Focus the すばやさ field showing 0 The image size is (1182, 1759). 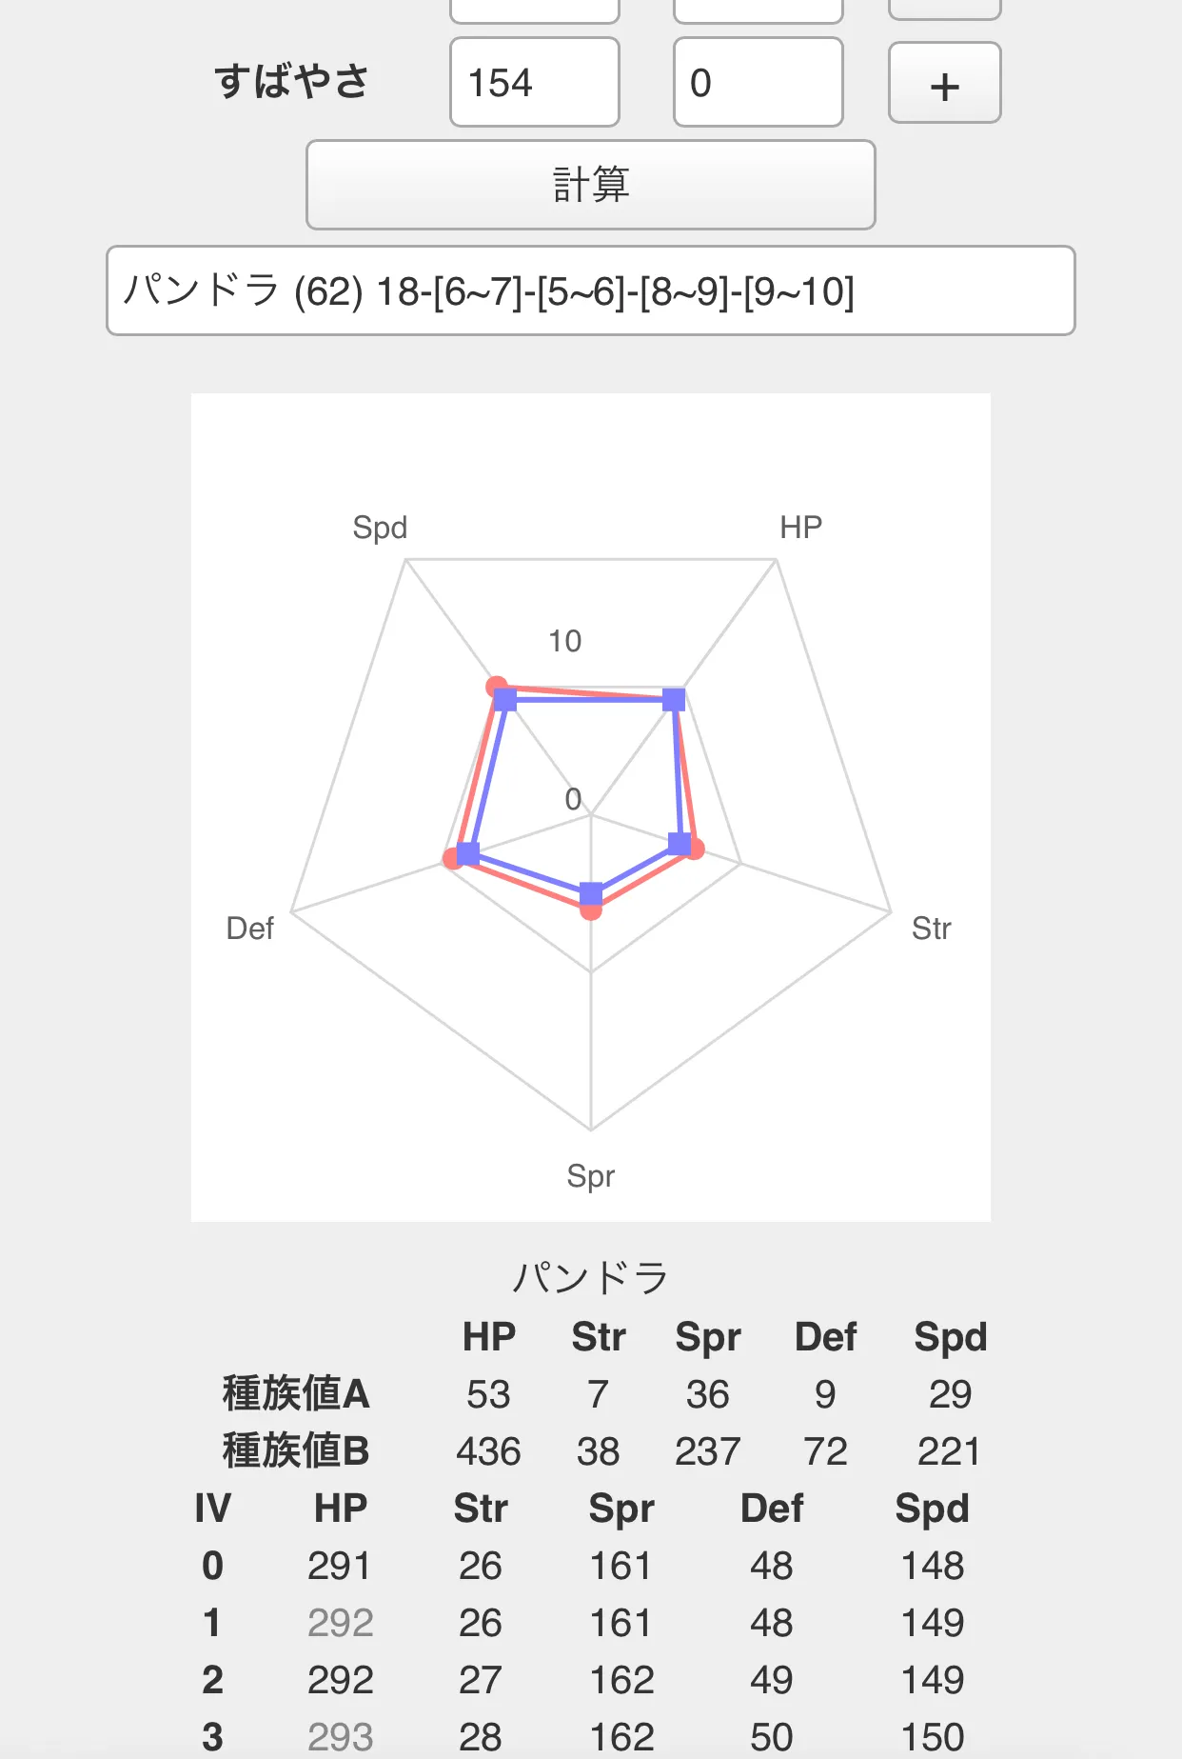(758, 82)
